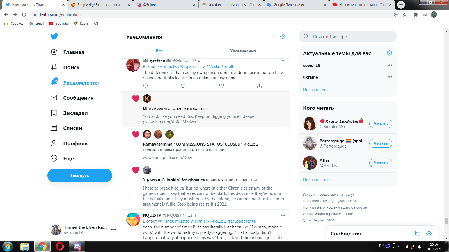This screenshot has height=252, width=449.
Task: Open first avatar in Ramavatarama likes notification
Action: (147, 134)
